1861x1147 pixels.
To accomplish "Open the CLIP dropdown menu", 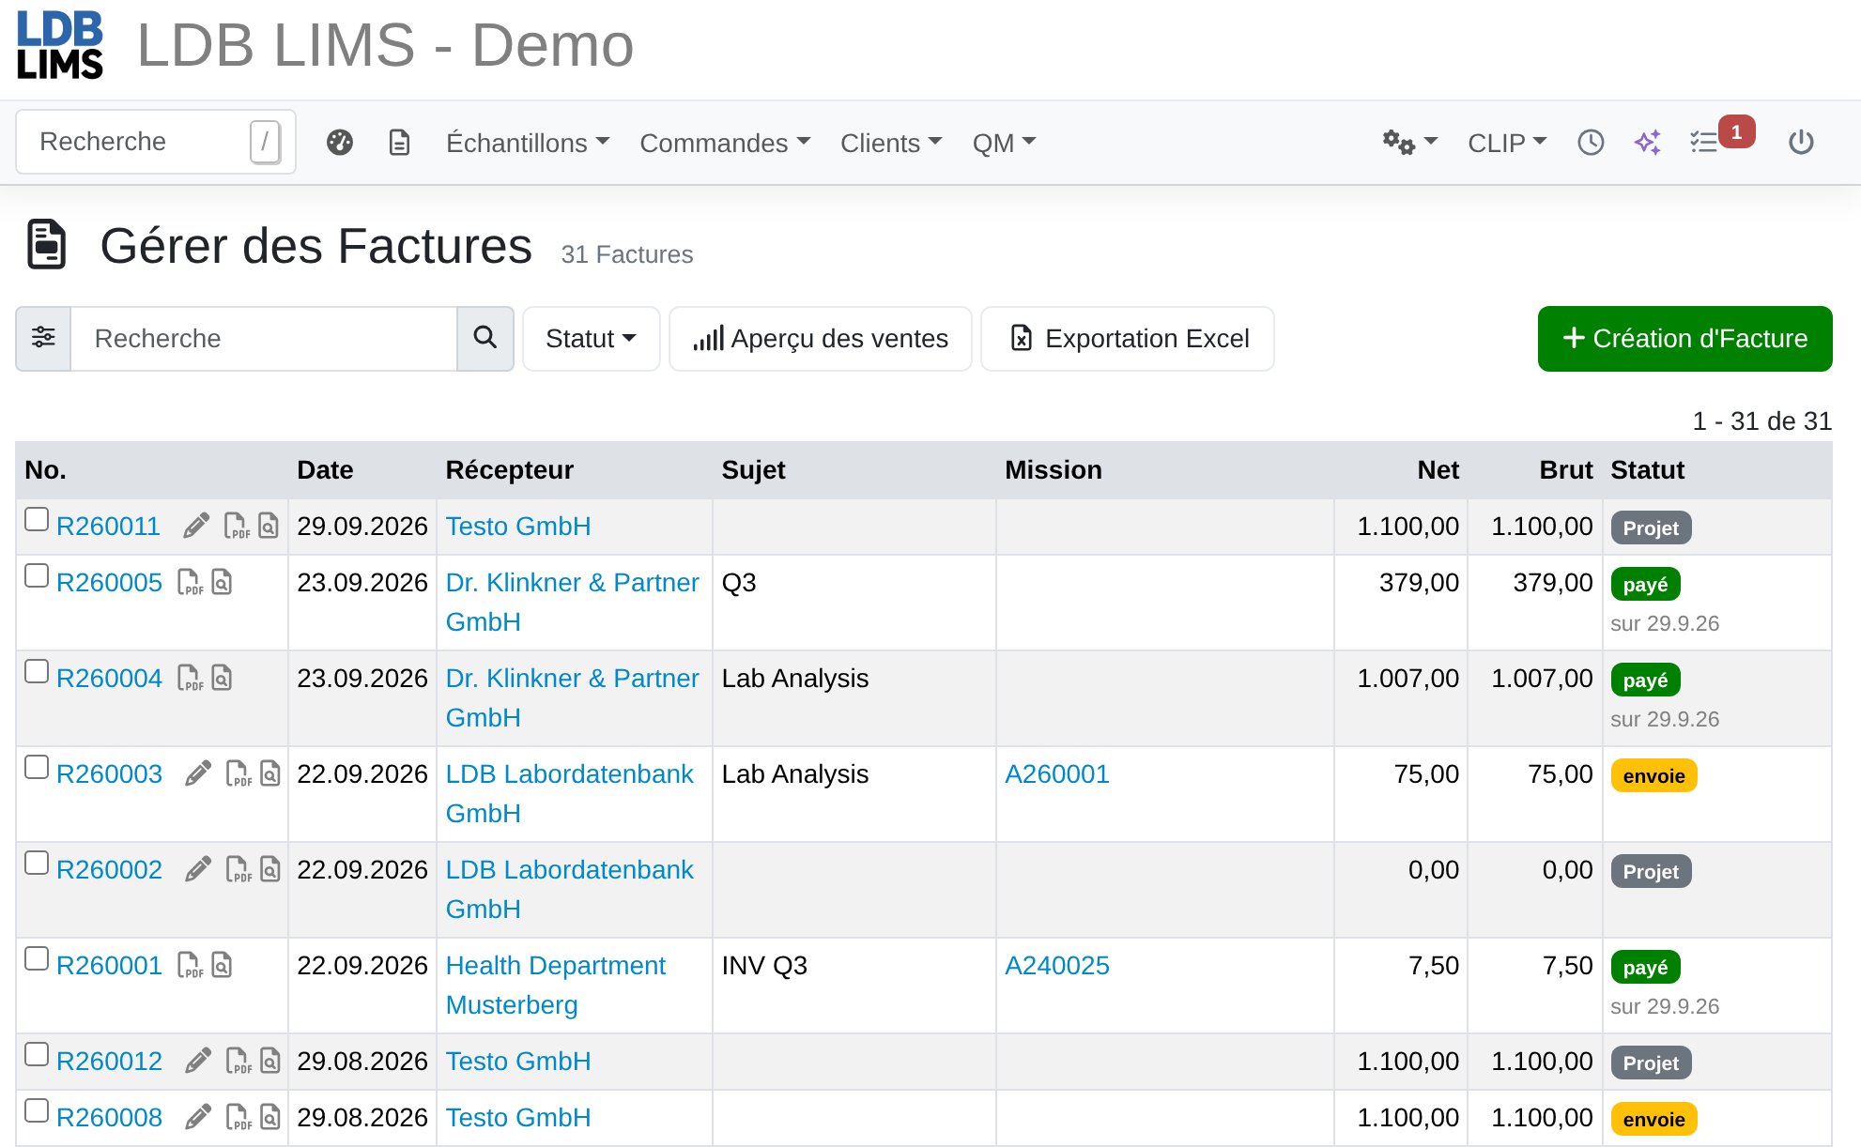I will coord(1507,143).
